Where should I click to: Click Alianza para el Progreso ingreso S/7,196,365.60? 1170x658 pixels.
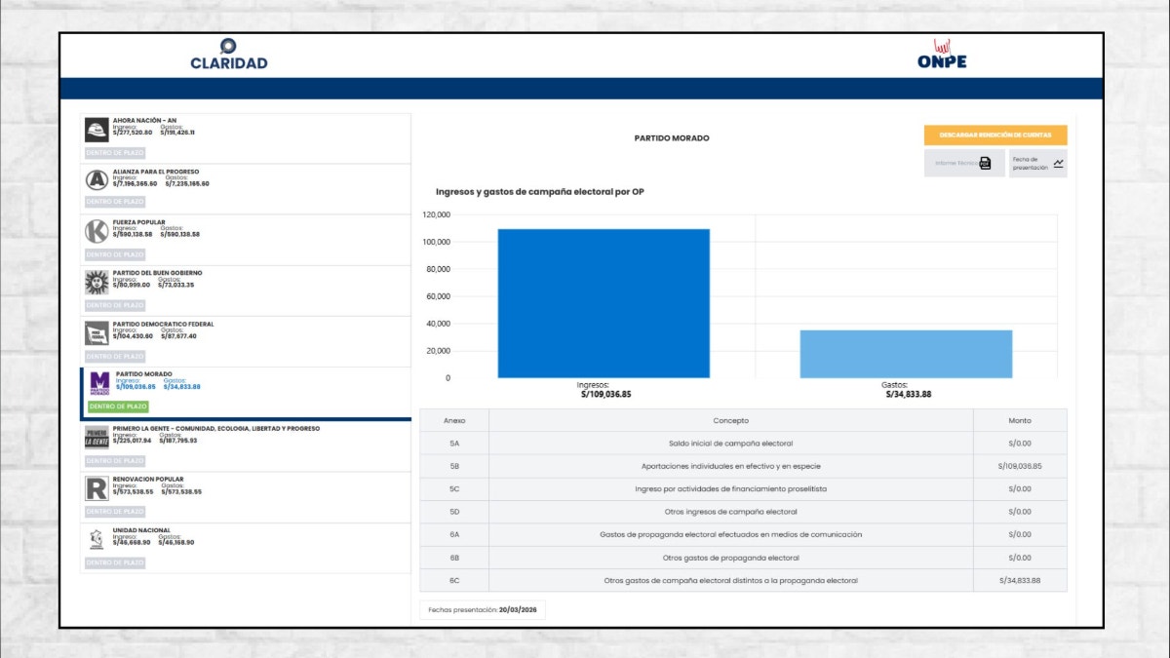[x=135, y=183]
